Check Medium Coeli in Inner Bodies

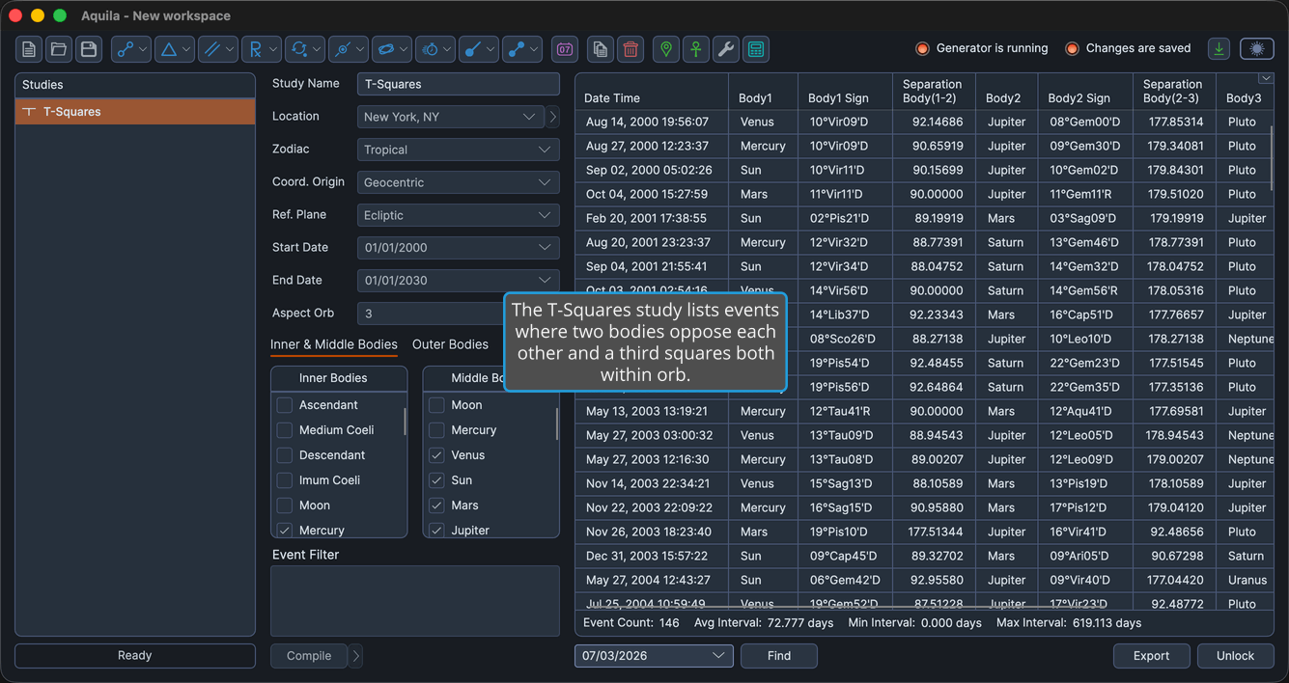tap(285, 430)
